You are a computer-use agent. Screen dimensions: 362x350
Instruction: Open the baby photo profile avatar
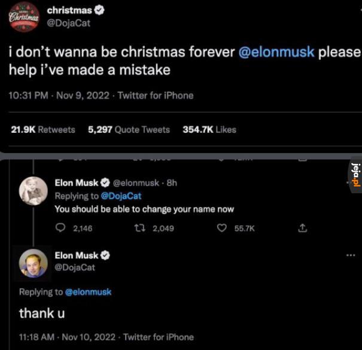click(x=34, y=191)
